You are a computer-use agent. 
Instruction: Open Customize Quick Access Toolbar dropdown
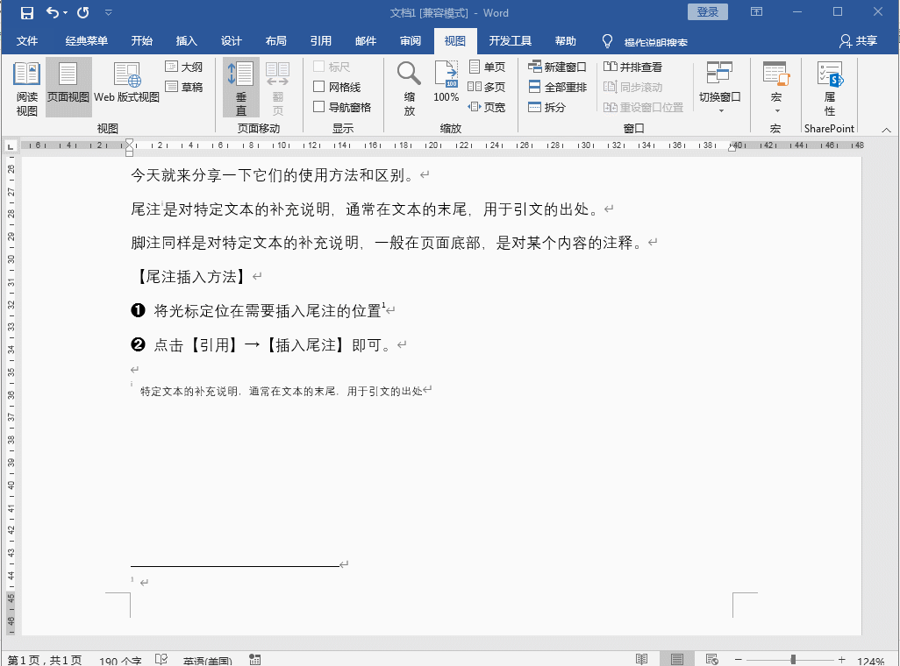coord(109,12)
